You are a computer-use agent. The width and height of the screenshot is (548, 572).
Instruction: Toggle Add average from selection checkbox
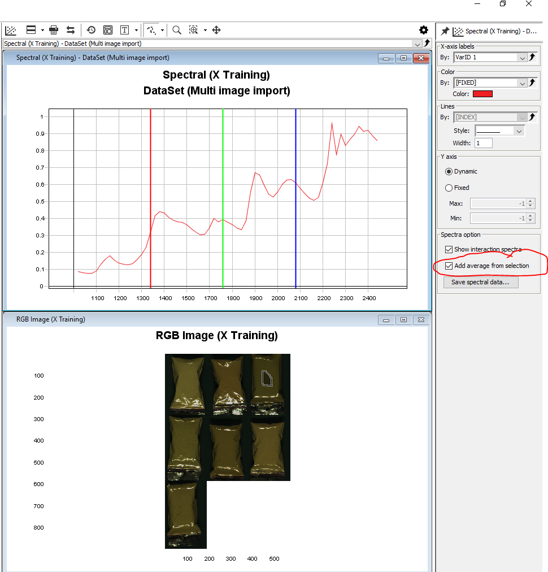pos(449,266)
